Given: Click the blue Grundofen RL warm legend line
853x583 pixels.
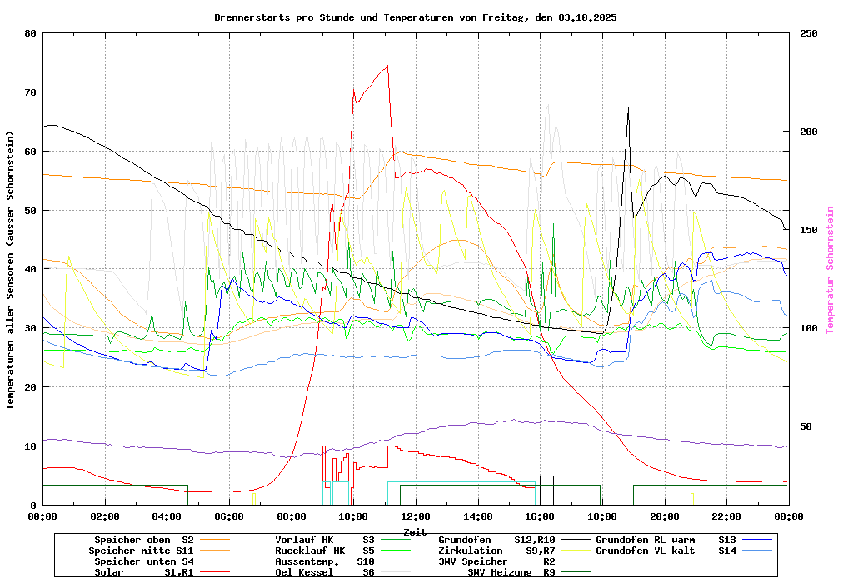Looking at the screenshot, I should 761,541.
